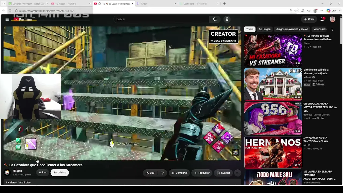Image resolution: width=343 pixels, height=193 pixels.
Task: Open the Ghoul streak video thumbnail
Action: (273, 118)
